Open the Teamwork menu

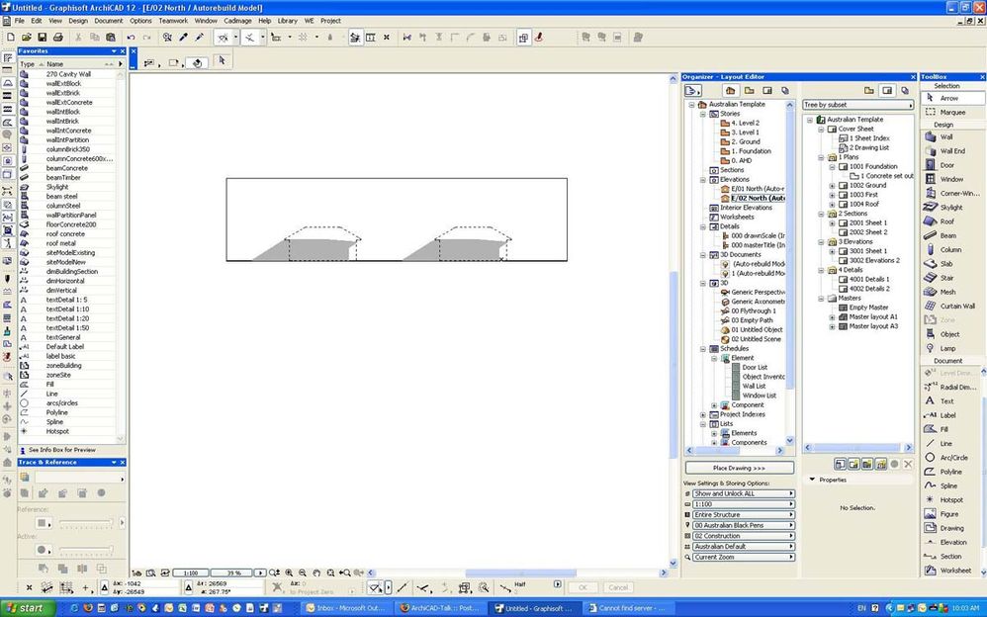pyautogui.click(x=173, y=20)
